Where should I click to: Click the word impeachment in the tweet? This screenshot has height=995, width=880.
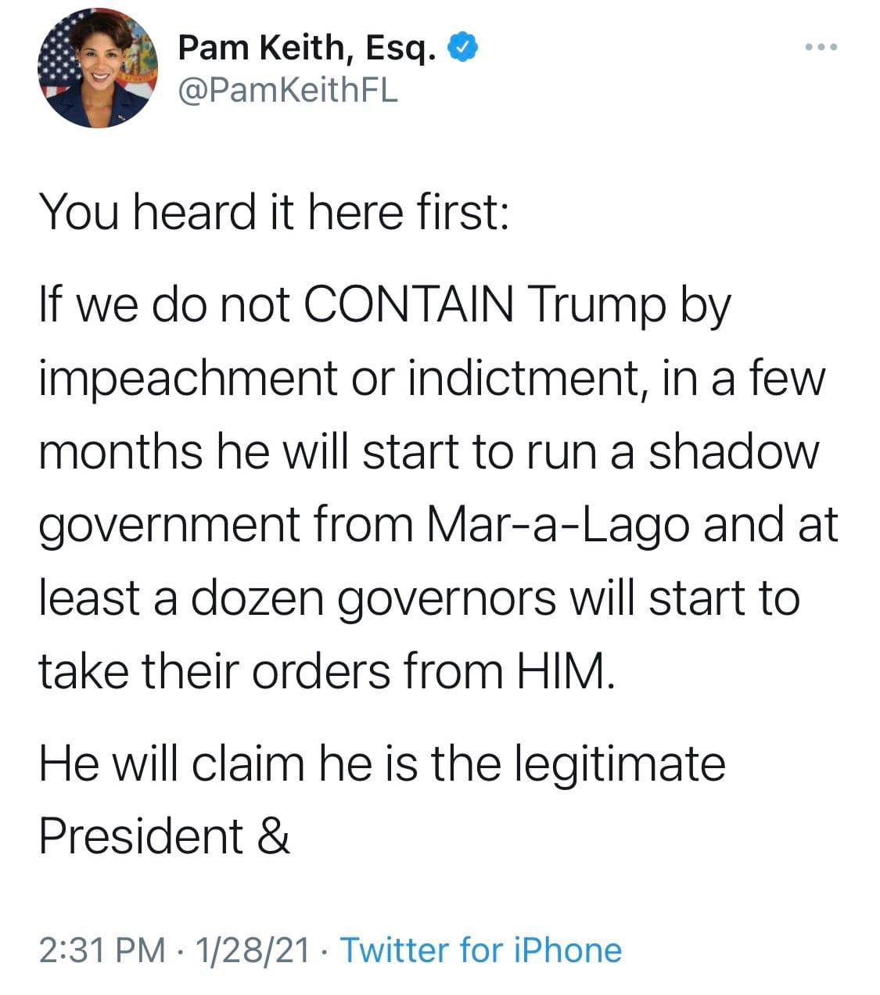coord(185,379)
